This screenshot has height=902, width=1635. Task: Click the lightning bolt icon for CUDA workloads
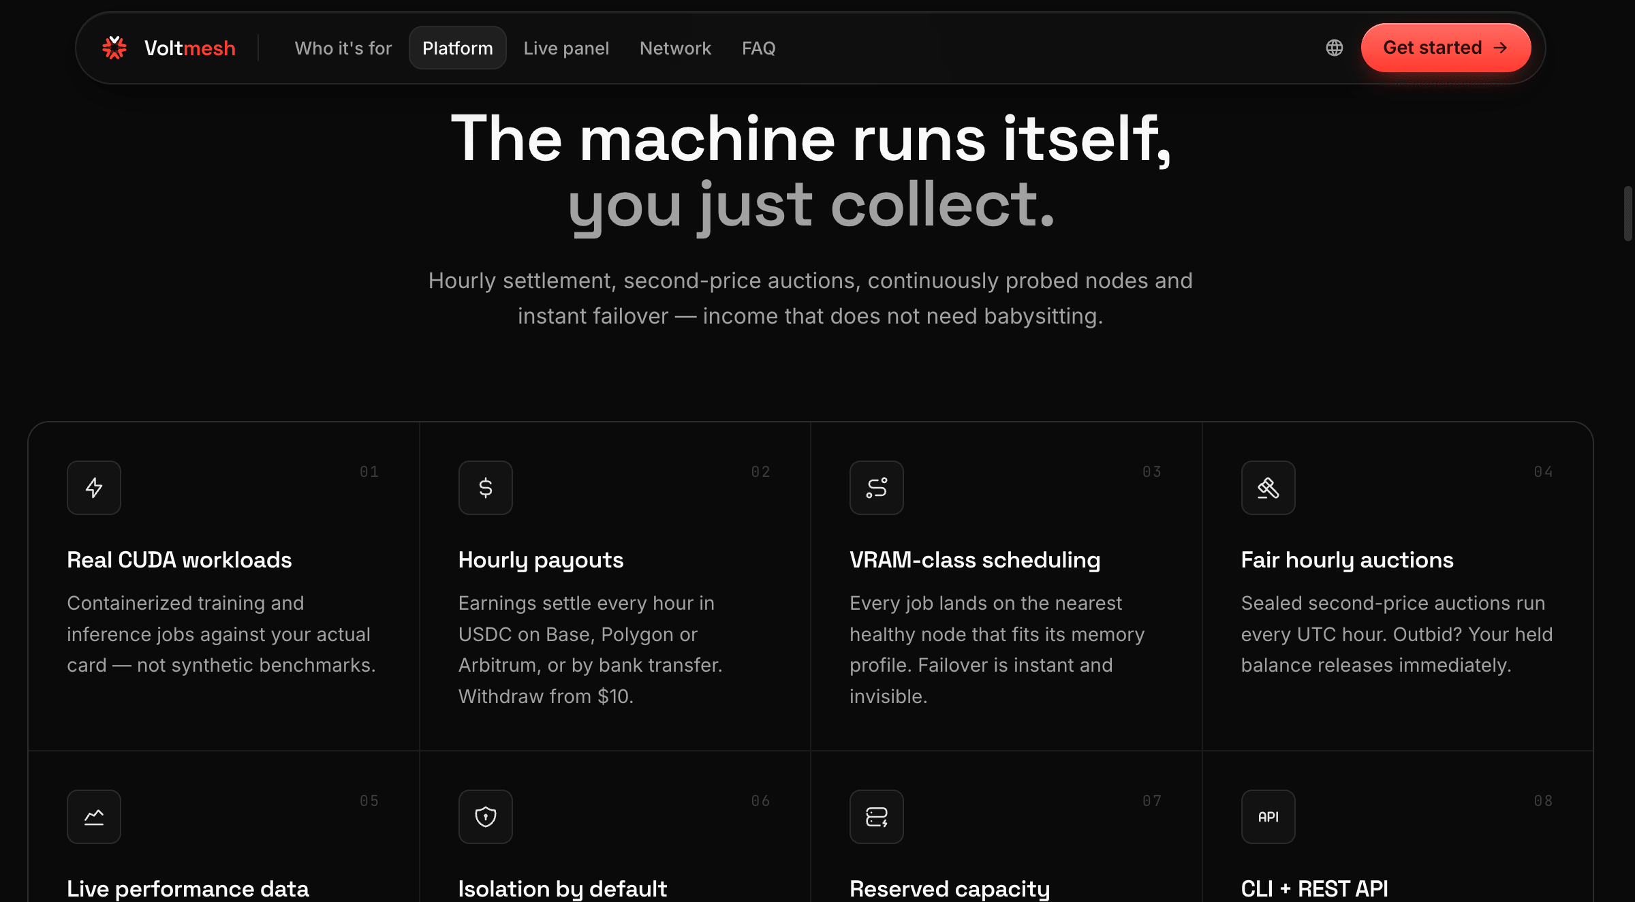coord(94,488)
